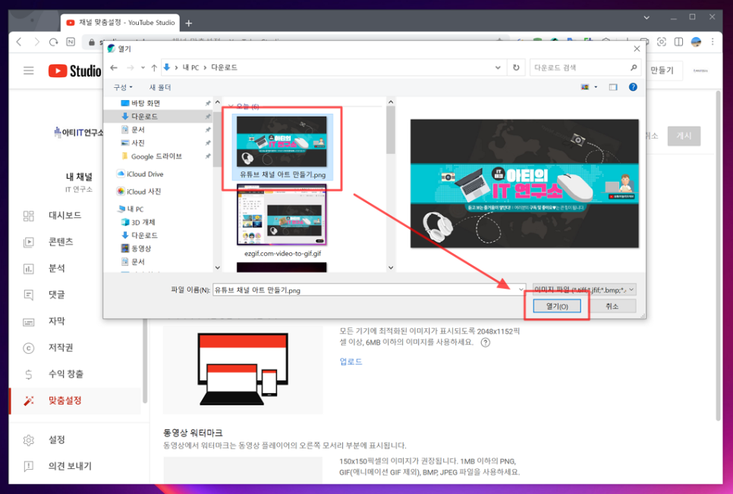Select 바탕 화면 in quick access
The image size is (733, 494).
pyautogui.click(x=146, y=103)
